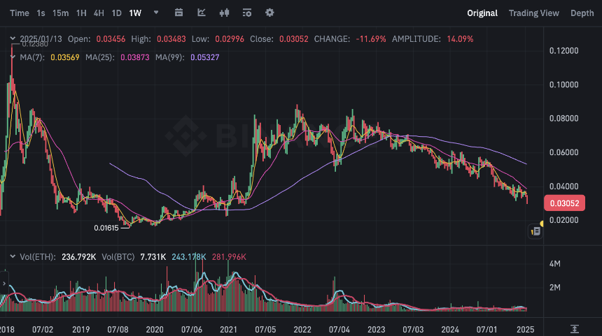
Task: Reset the chart scale icon at bottom right
Action: point(575,329)
